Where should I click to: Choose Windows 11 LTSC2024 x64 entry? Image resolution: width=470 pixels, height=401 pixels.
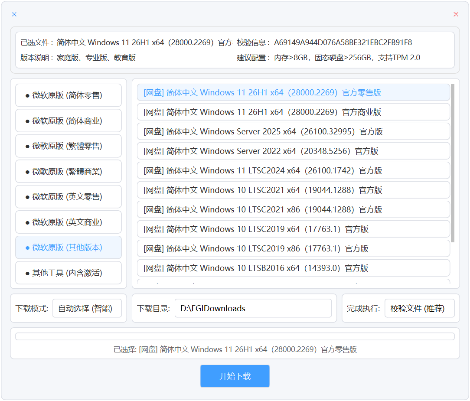(x=294, y=170)
